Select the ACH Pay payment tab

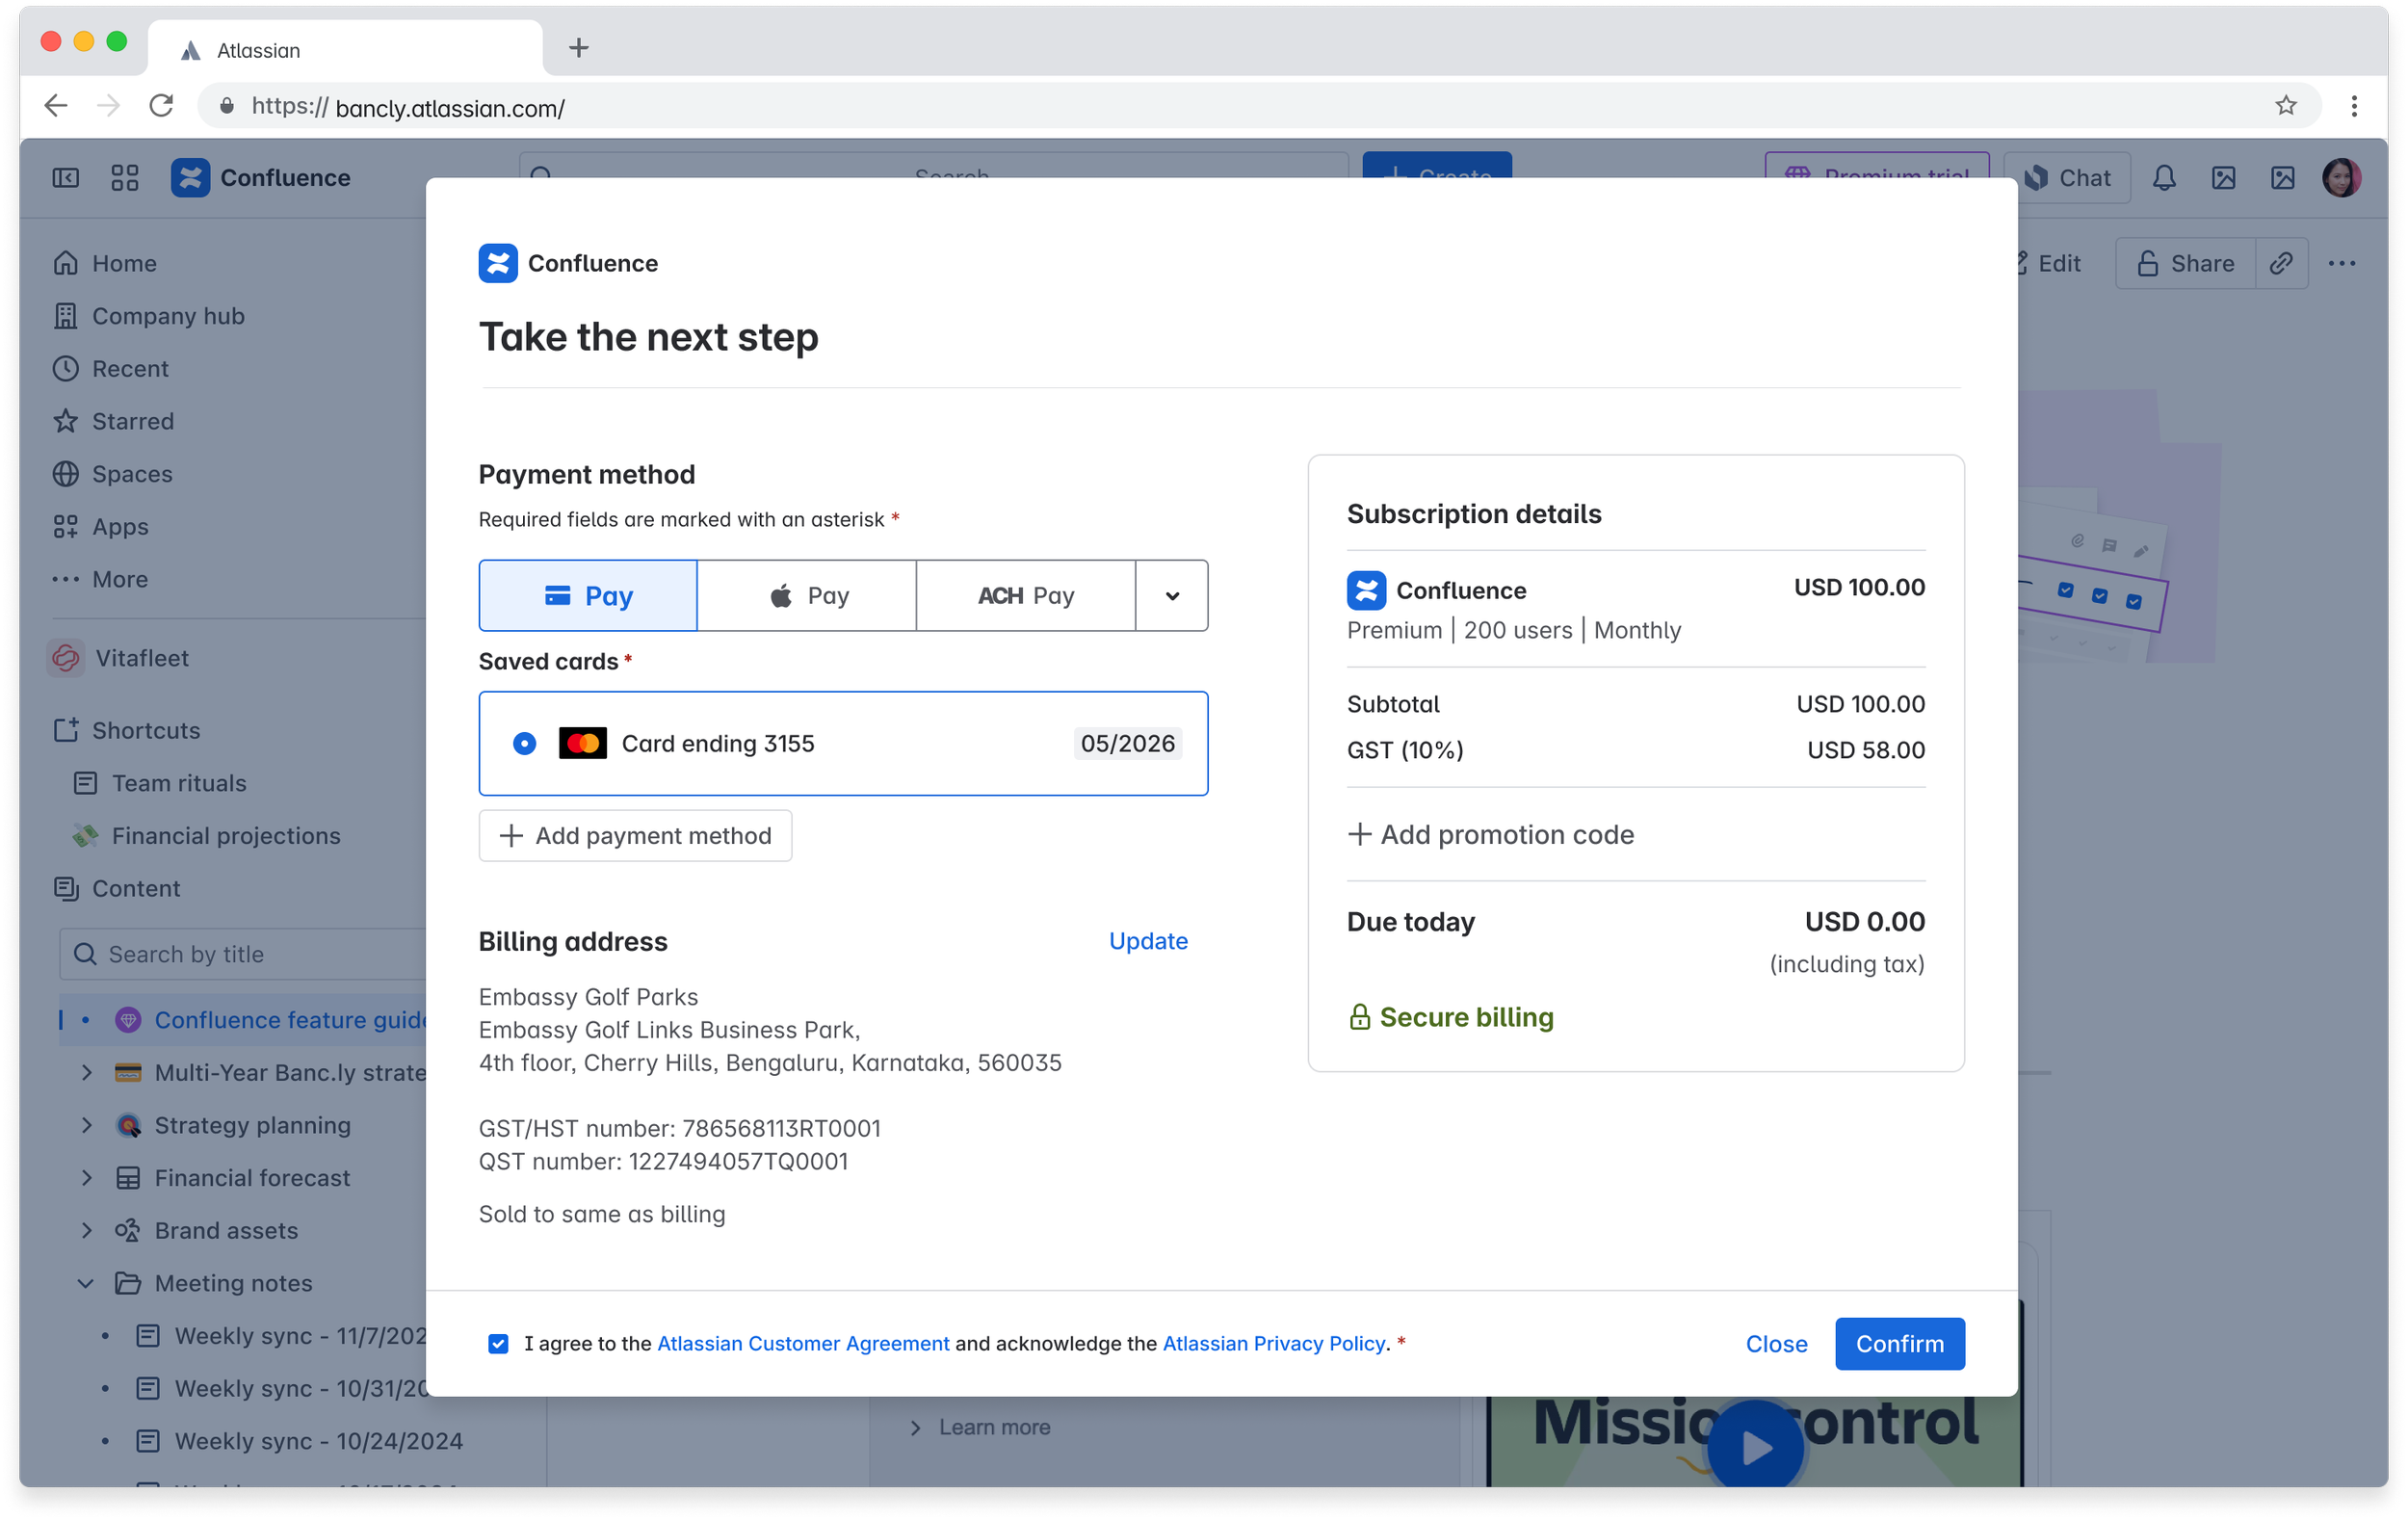[x=1025, y=596]
